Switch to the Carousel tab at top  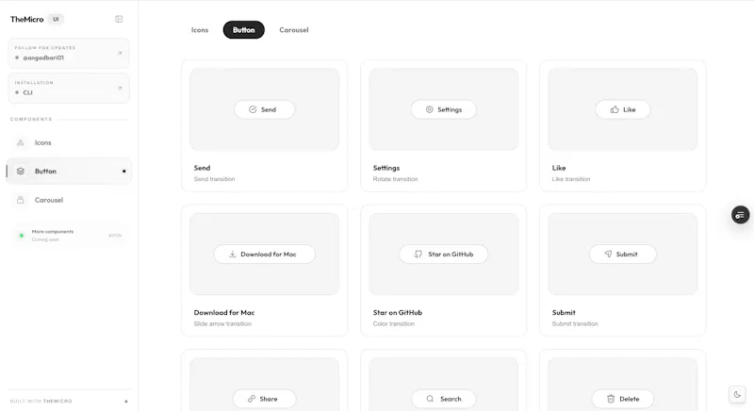tap(294, 30)
